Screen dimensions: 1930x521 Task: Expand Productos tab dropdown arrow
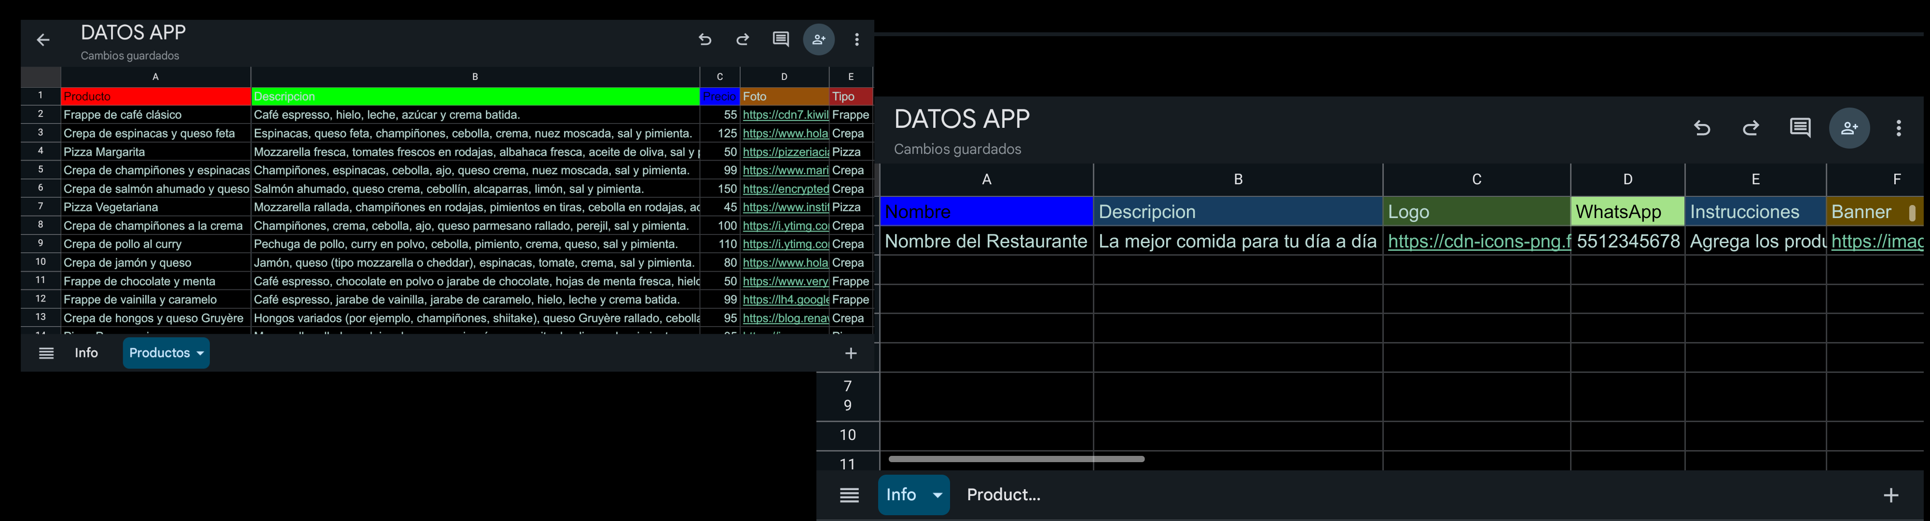(200, 353)
